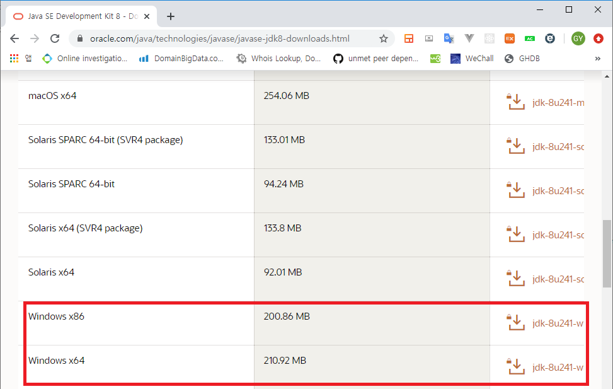Open the GHDB bookmark
The width and height of the screenshot is (613, 389).
(522, 58)
